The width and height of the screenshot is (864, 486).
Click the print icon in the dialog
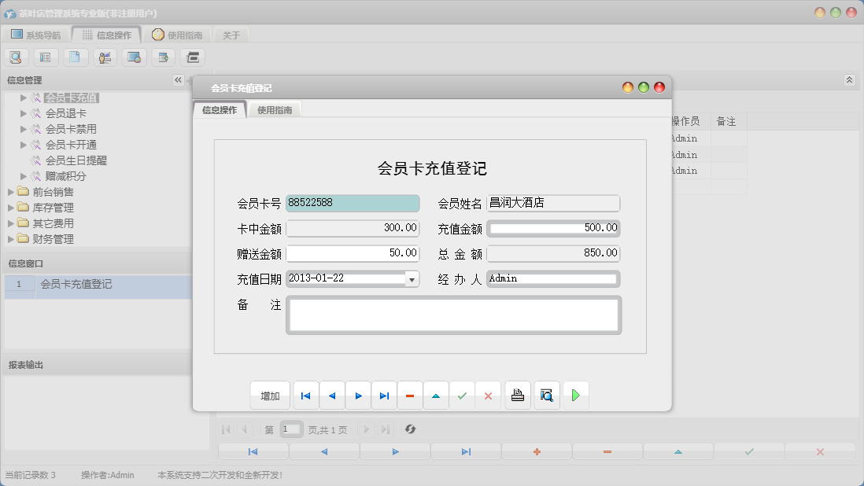pos(518,395)
